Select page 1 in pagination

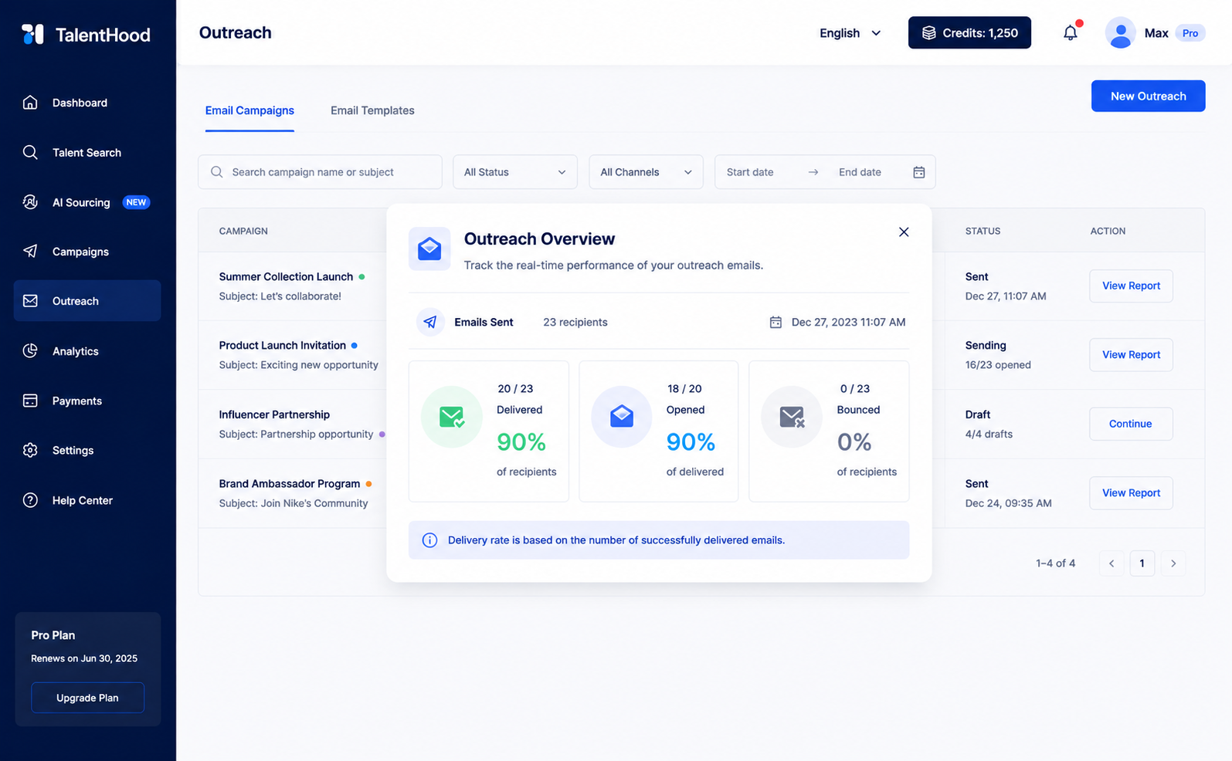(x=1142, y=563)
